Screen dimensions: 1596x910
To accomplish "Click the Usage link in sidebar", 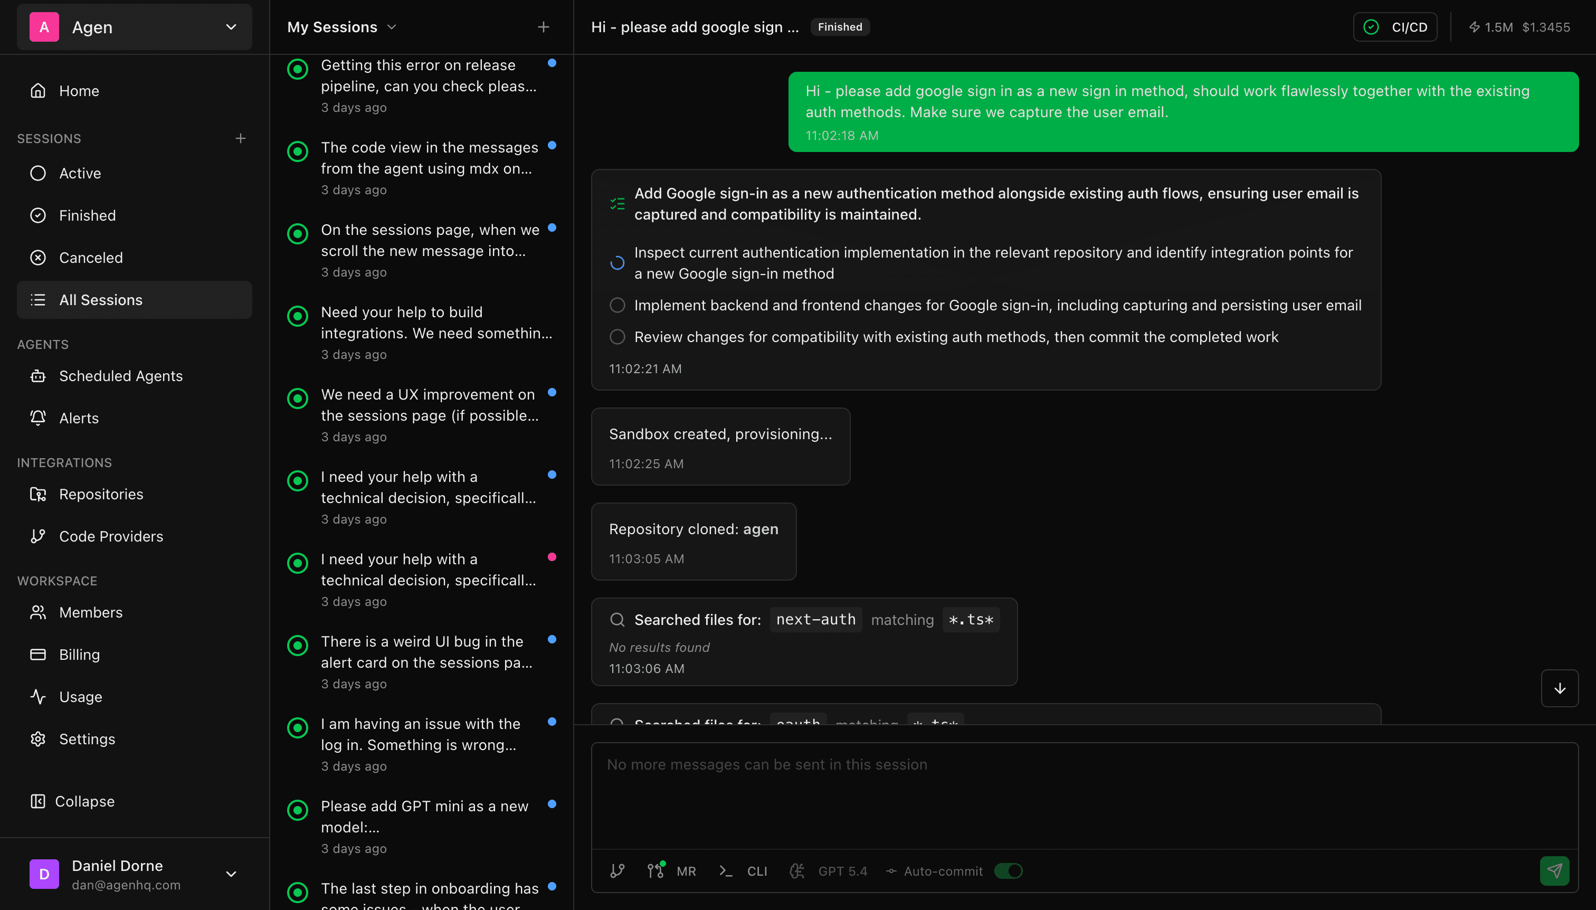I will tap(80, 696).
